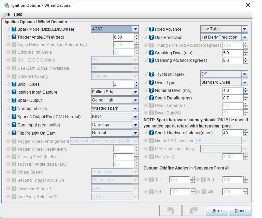Click the Cranking Advance value field
This screenshot has width=262, height=218.
point(233,60)
